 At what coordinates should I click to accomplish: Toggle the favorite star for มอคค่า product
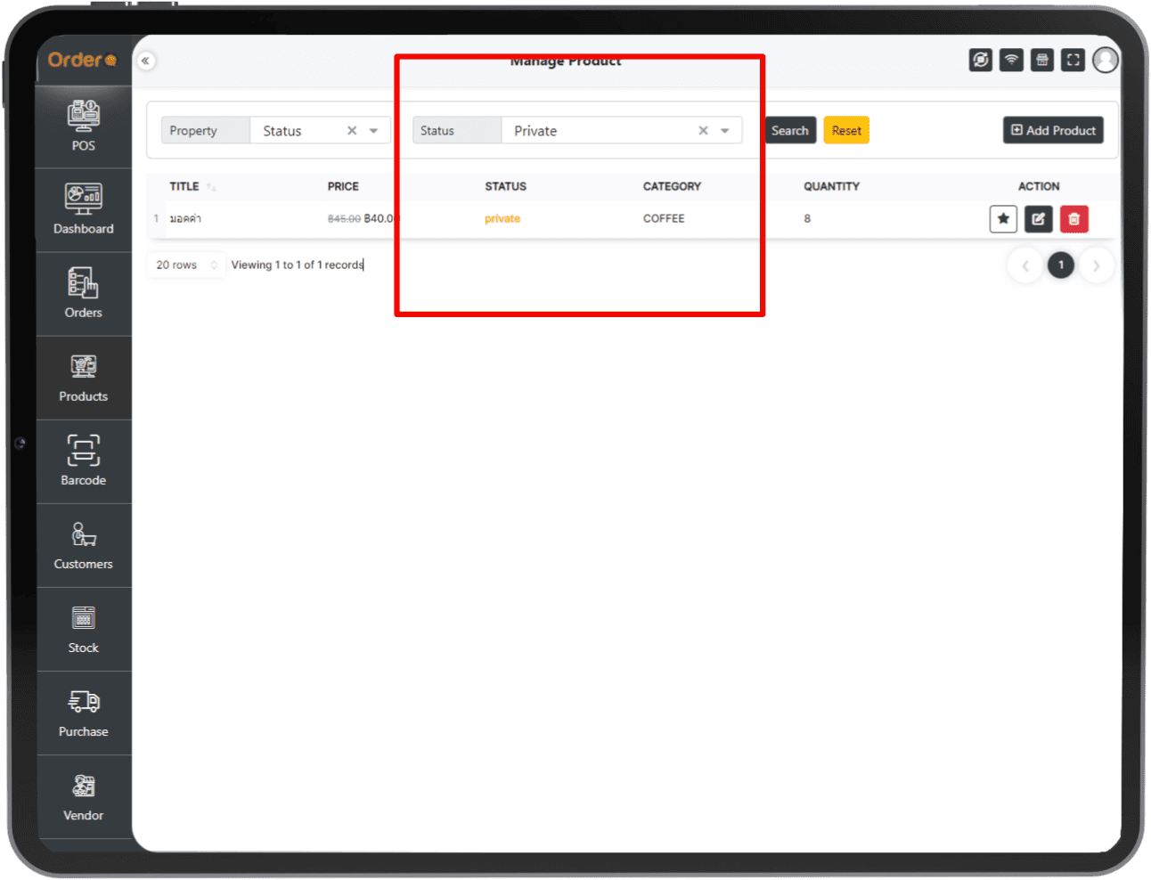tap(1003, 218)
